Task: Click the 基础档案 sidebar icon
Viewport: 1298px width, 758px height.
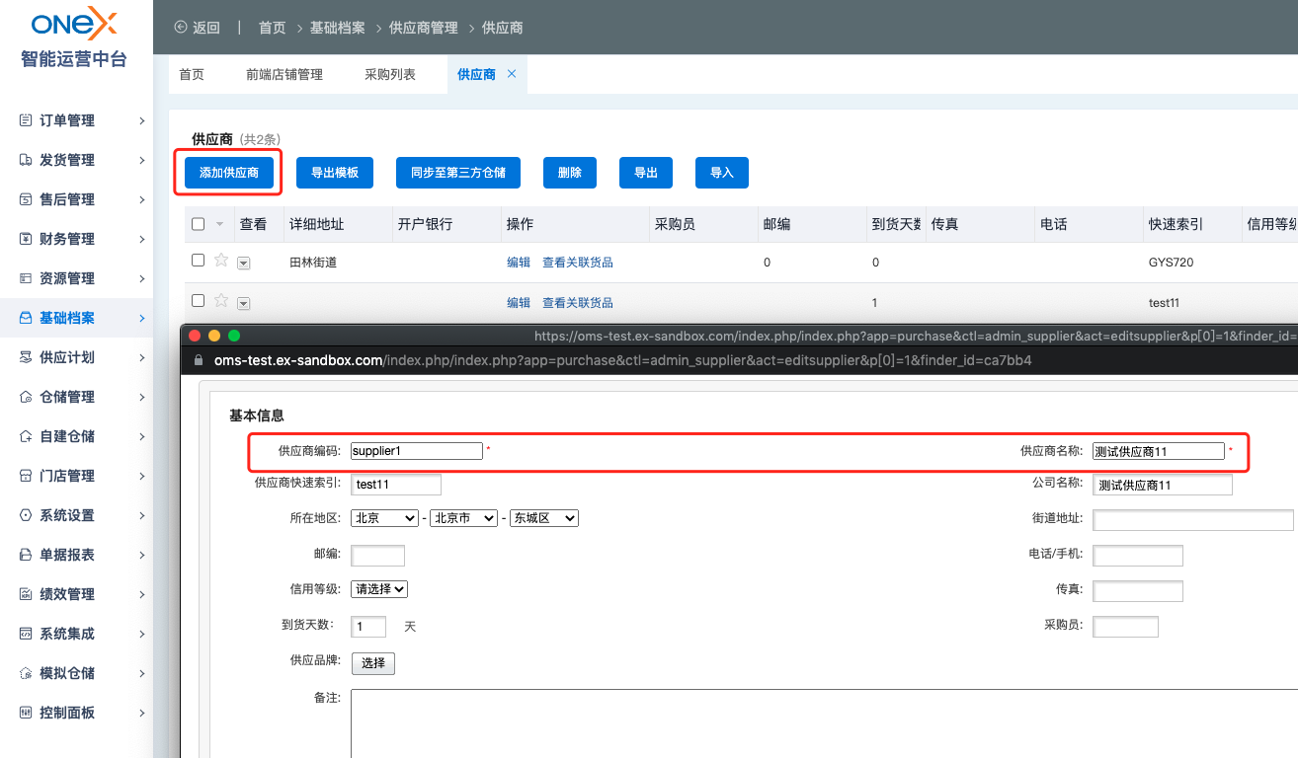Action: coord(27,318)
